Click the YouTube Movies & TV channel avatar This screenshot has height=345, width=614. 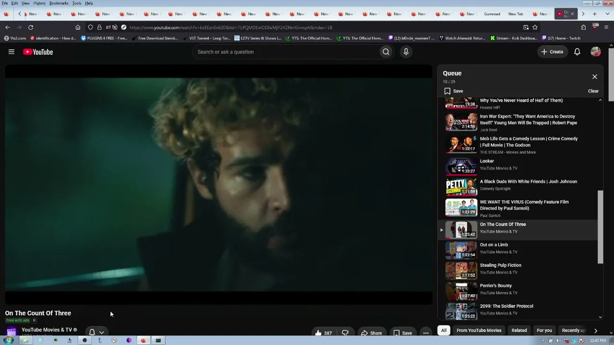coord(11,332)
